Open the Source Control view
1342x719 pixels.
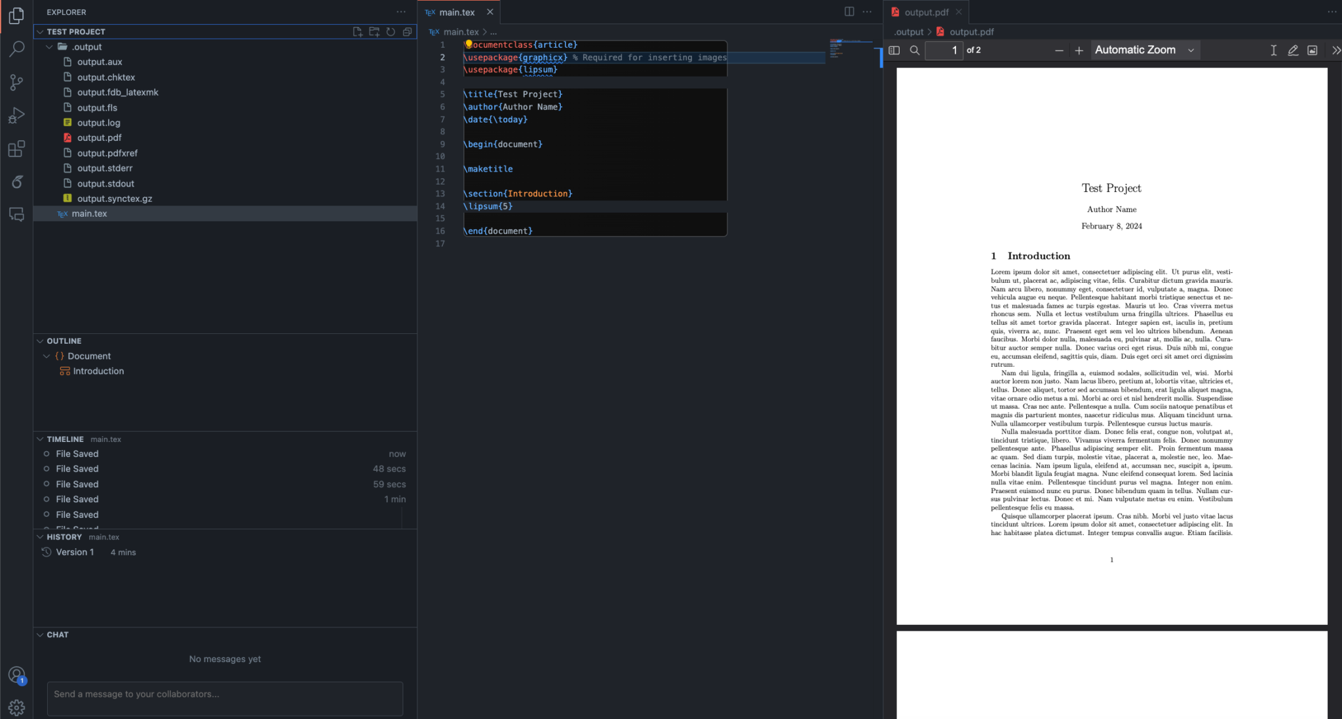[16, 82]
